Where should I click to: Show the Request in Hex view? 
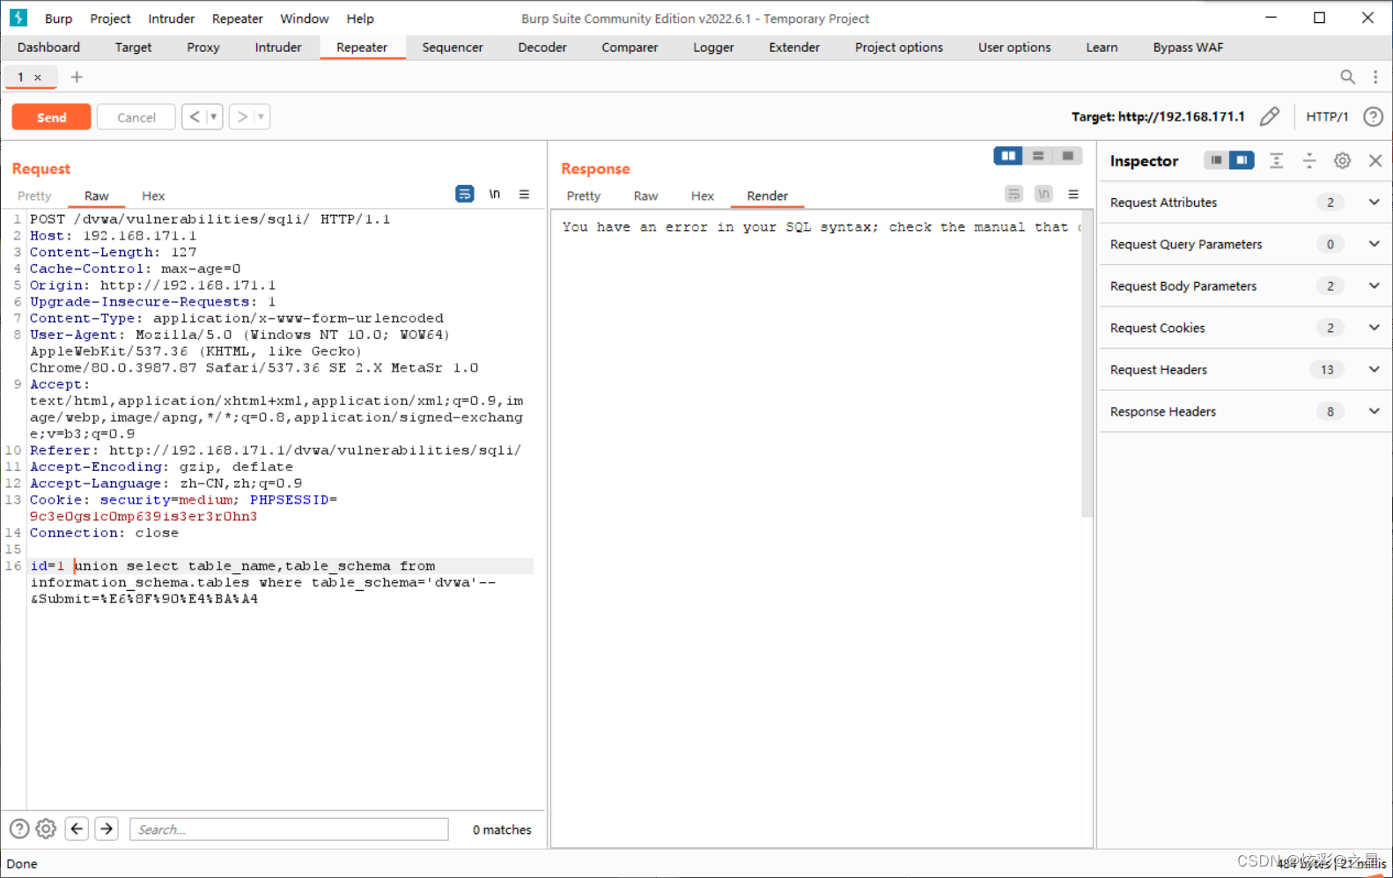pyautogui.click(x=153, y=196)
